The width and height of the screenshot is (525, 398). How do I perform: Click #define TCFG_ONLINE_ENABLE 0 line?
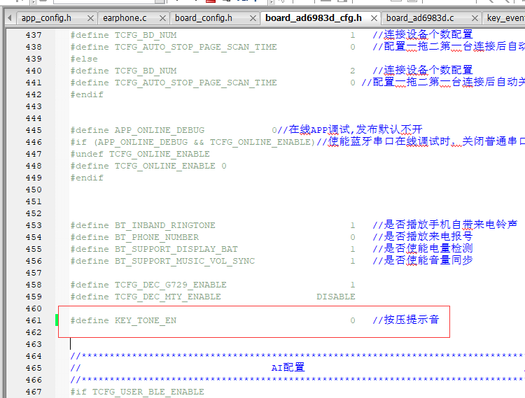pos(148,166)
